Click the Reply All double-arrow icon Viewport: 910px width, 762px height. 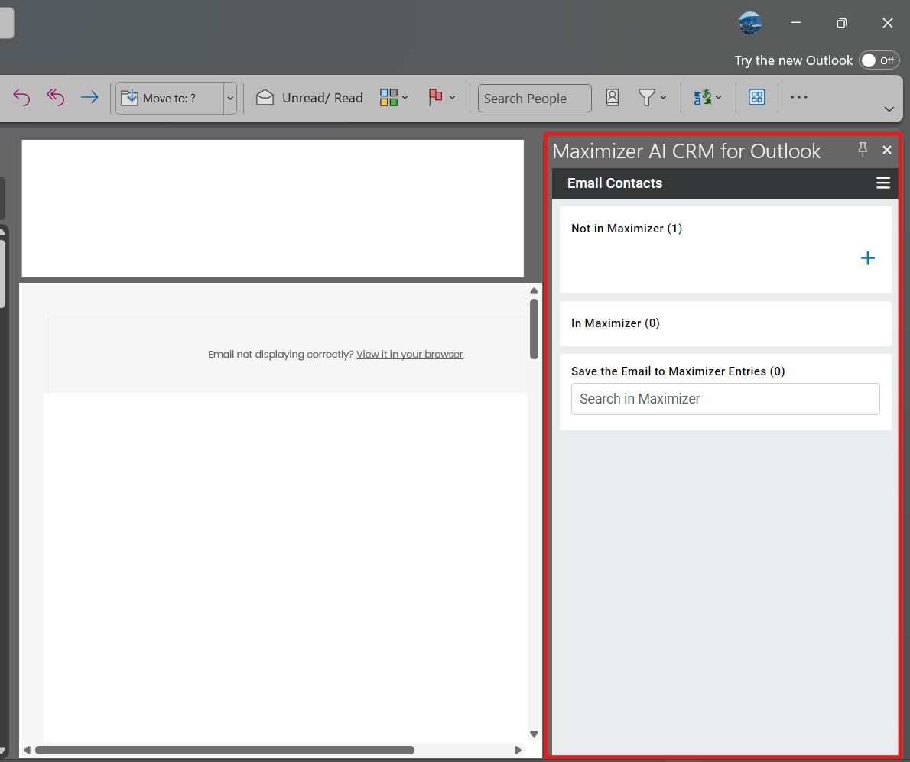(56, 97)
